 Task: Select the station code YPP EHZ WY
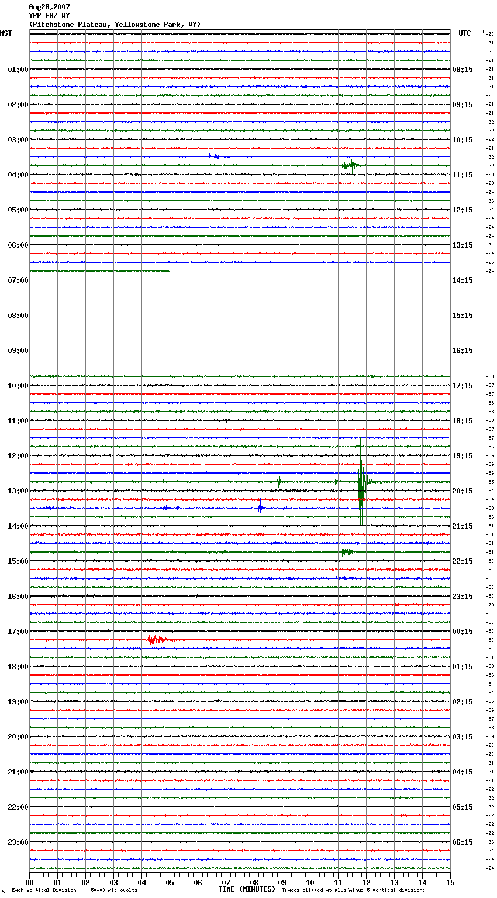coord(49,16)
